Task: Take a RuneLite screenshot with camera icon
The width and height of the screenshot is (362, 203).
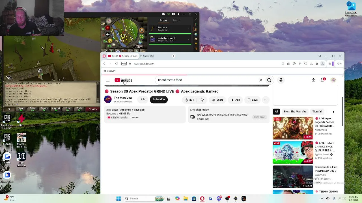Action: click(x=173, y=14)
